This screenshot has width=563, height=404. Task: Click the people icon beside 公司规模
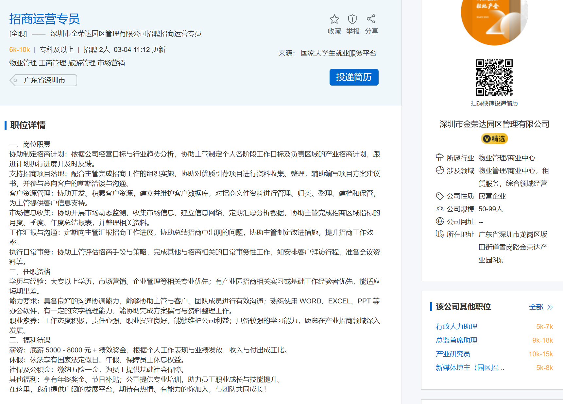[x=440, y=209]
